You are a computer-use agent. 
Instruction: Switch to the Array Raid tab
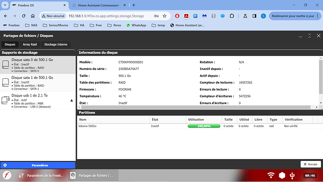pos(29,45)
